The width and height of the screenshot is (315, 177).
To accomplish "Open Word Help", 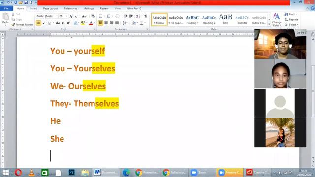I will coord(313,8).
